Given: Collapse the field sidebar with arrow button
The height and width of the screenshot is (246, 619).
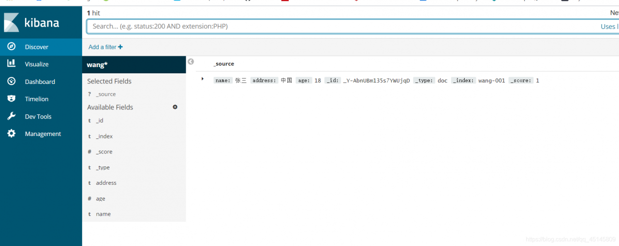Looking at the screenshot, I should pos(191,62).
